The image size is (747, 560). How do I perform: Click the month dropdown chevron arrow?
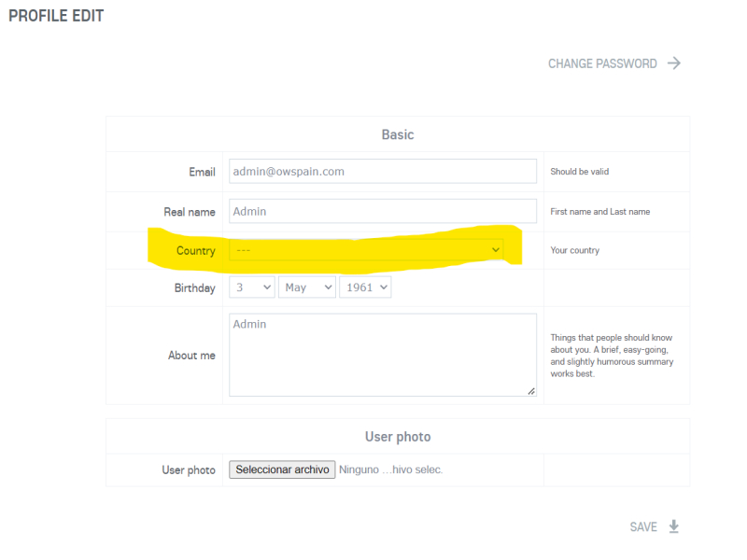coord(328,287)
